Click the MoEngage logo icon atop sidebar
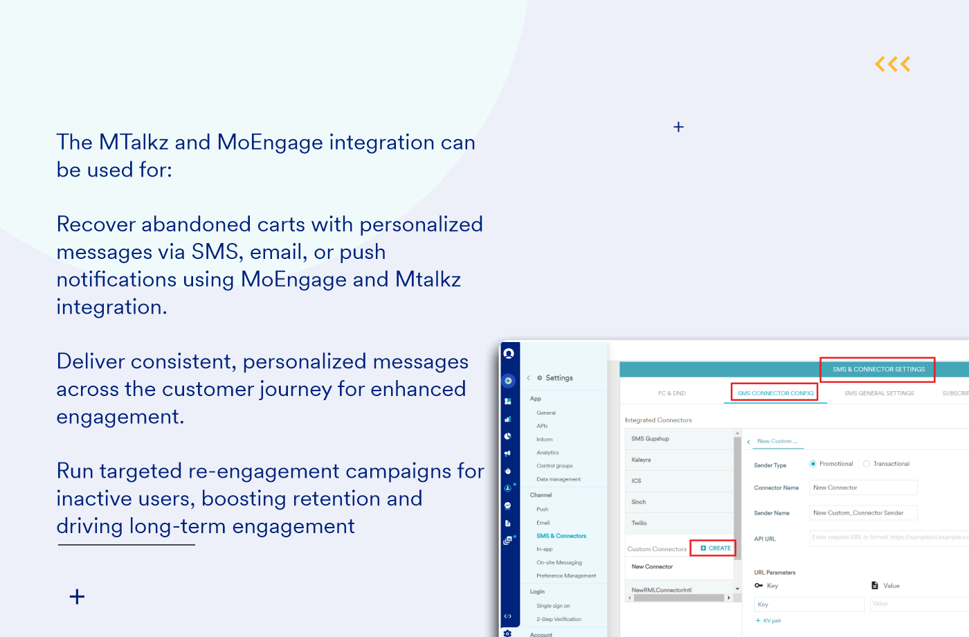This screenshot has height=637, width=969. [509, 354]
